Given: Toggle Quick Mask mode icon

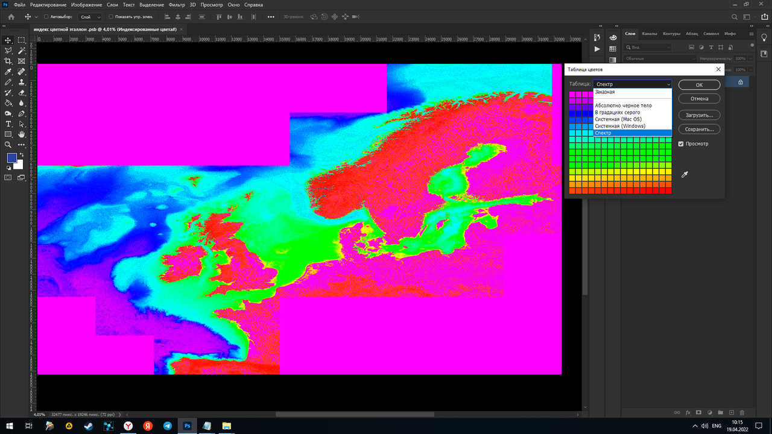Looking at the screenshot, I should [x=8, y=178].
